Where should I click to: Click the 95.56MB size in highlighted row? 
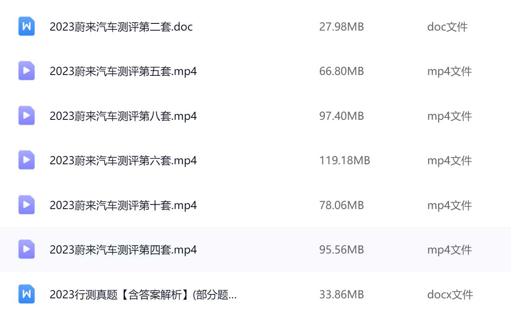point(341,250)
